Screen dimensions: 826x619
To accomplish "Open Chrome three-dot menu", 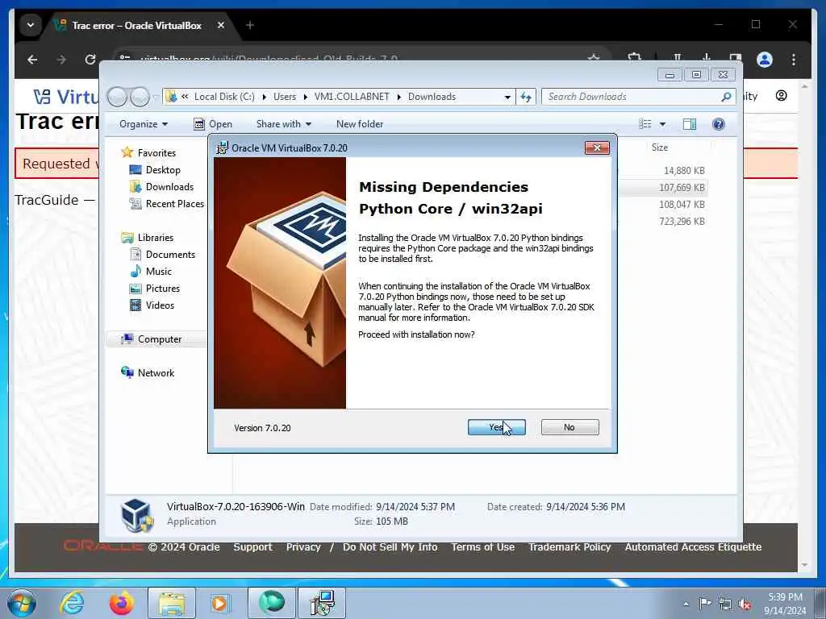I will pos(794,60).
